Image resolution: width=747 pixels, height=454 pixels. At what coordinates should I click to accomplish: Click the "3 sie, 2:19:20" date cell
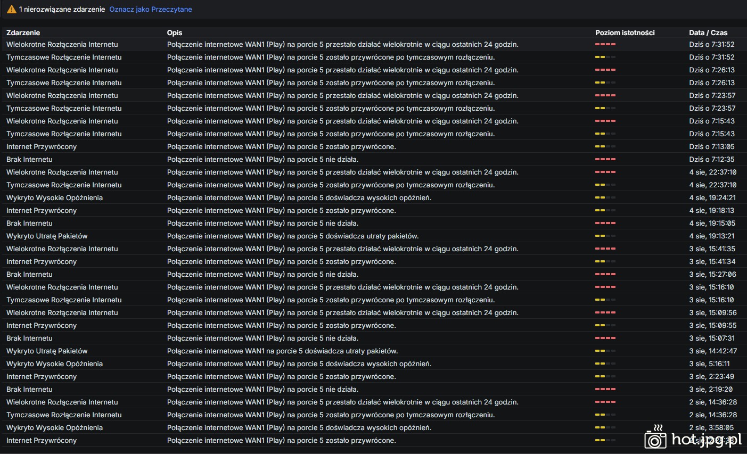pos(711,389)
